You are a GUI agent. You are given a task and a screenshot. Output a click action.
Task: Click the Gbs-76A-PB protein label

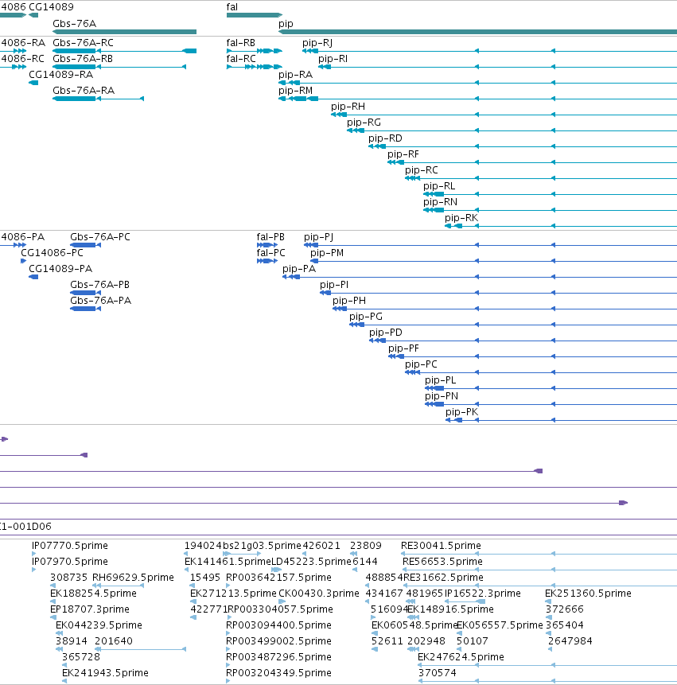[x=99, y=284]
